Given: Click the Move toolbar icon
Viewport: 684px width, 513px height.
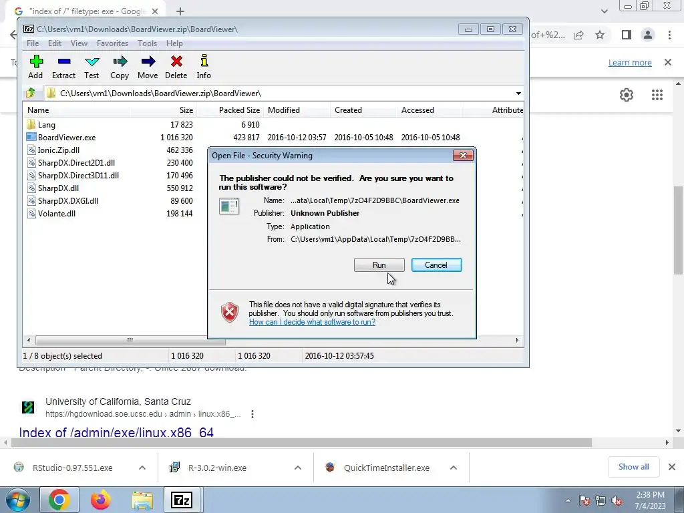Looking at the screenshot, I should click(x=148, y=61).
